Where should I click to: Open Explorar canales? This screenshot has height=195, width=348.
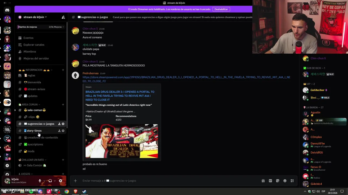tap(41, 45)
